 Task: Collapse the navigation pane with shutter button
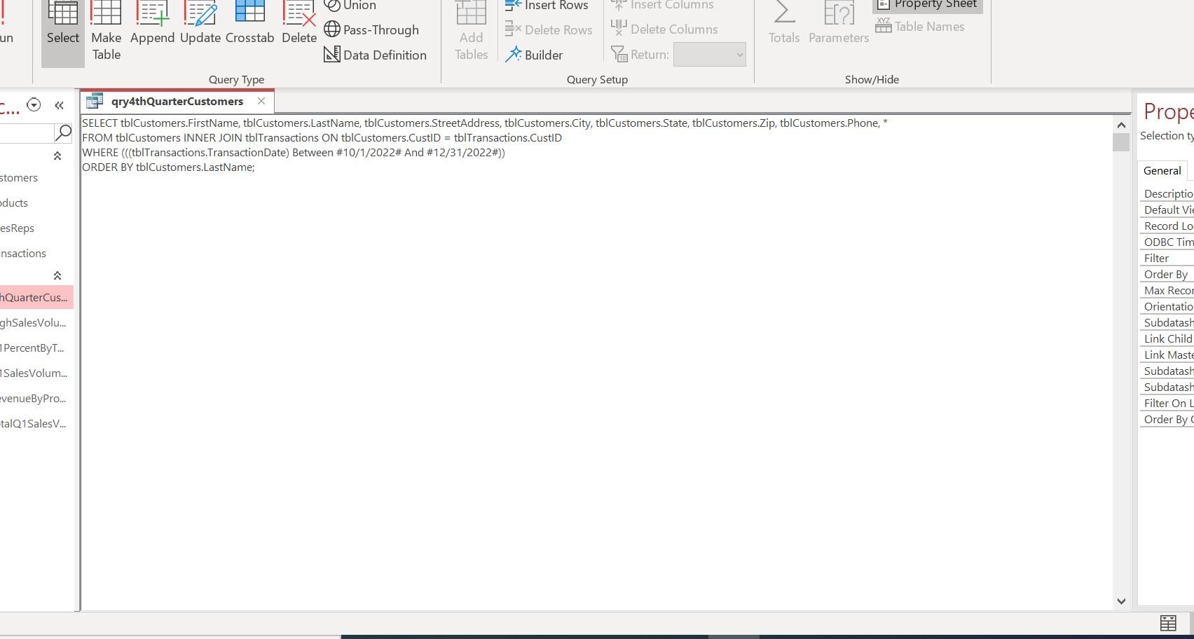coord(59,105)
